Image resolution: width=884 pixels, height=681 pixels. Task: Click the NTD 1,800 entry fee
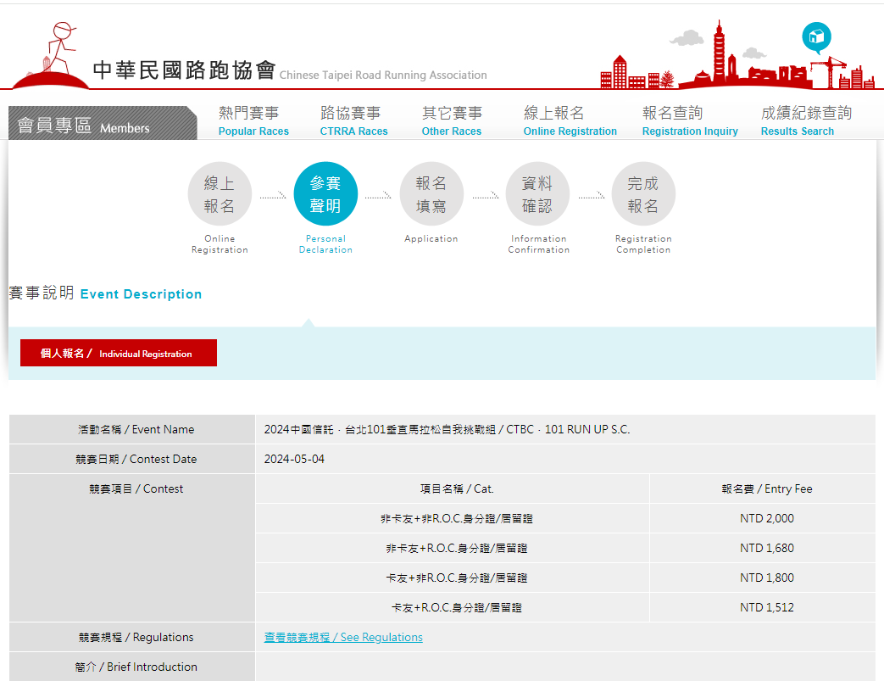click(767, 578)
